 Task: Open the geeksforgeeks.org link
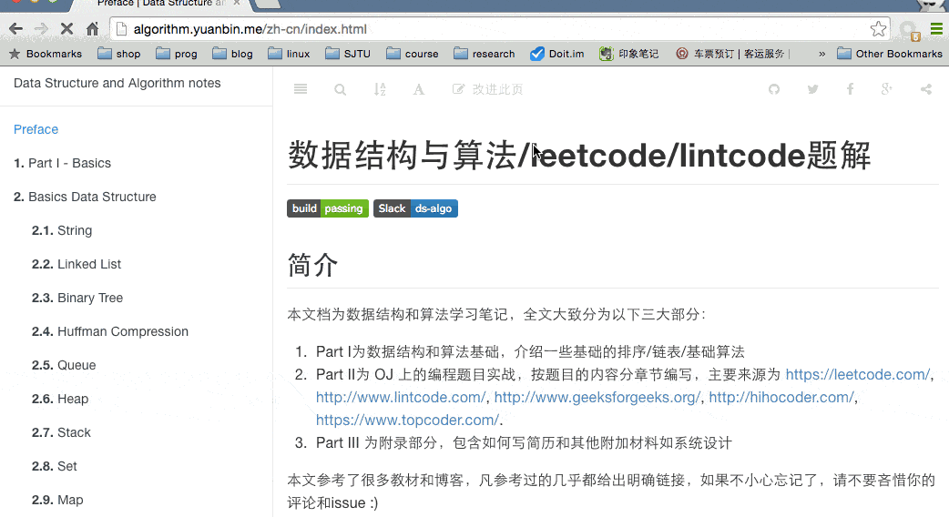point(597,397)
